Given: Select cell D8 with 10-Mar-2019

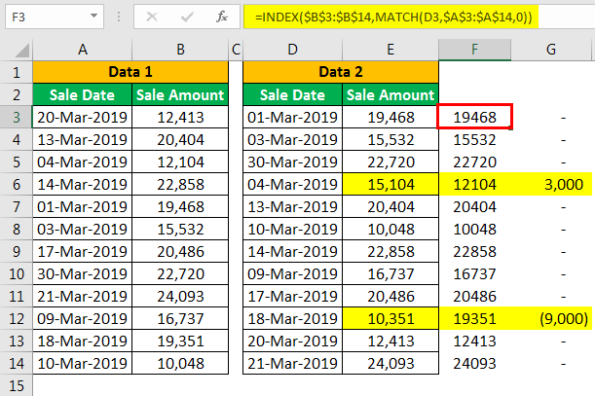Looking at the screenshot, I should [x=292, y=229].
